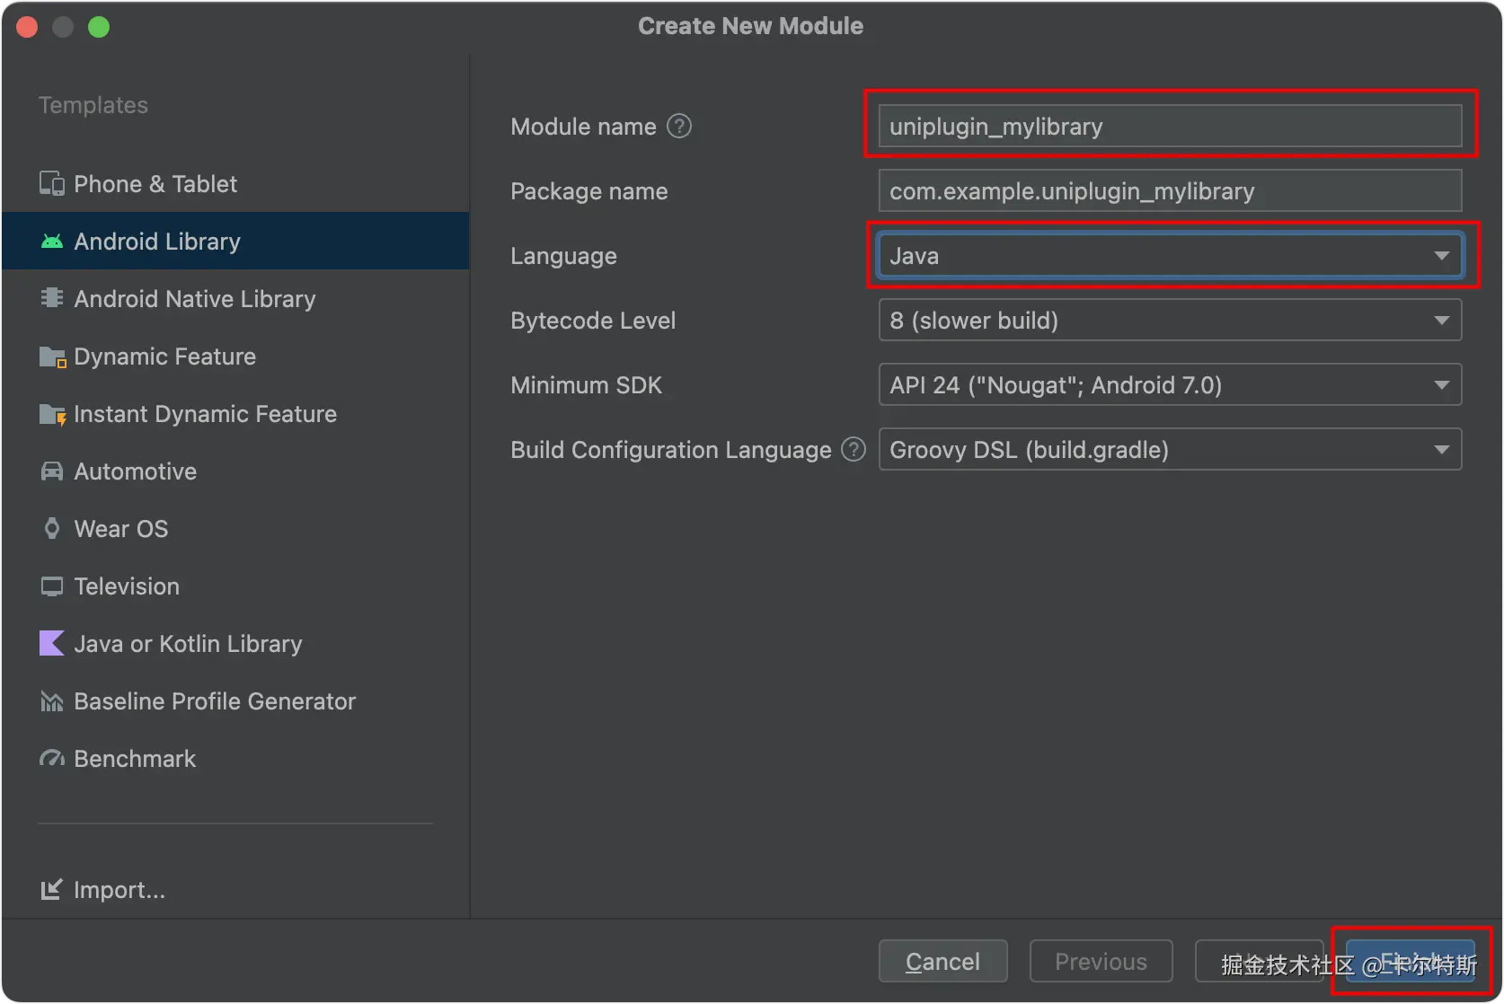1504x1004 pixels.
Task: Choose the Benchmark template
Action: [x=135, y=759]
